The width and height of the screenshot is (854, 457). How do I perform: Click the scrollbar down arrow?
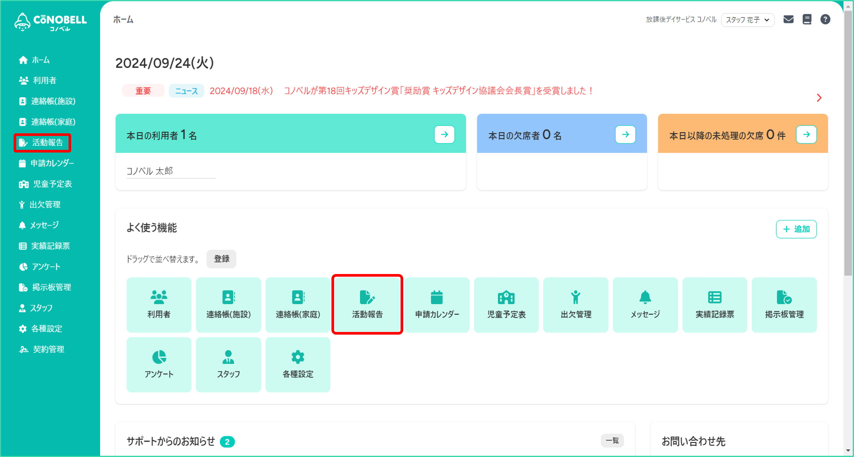(x=848, y=450)
